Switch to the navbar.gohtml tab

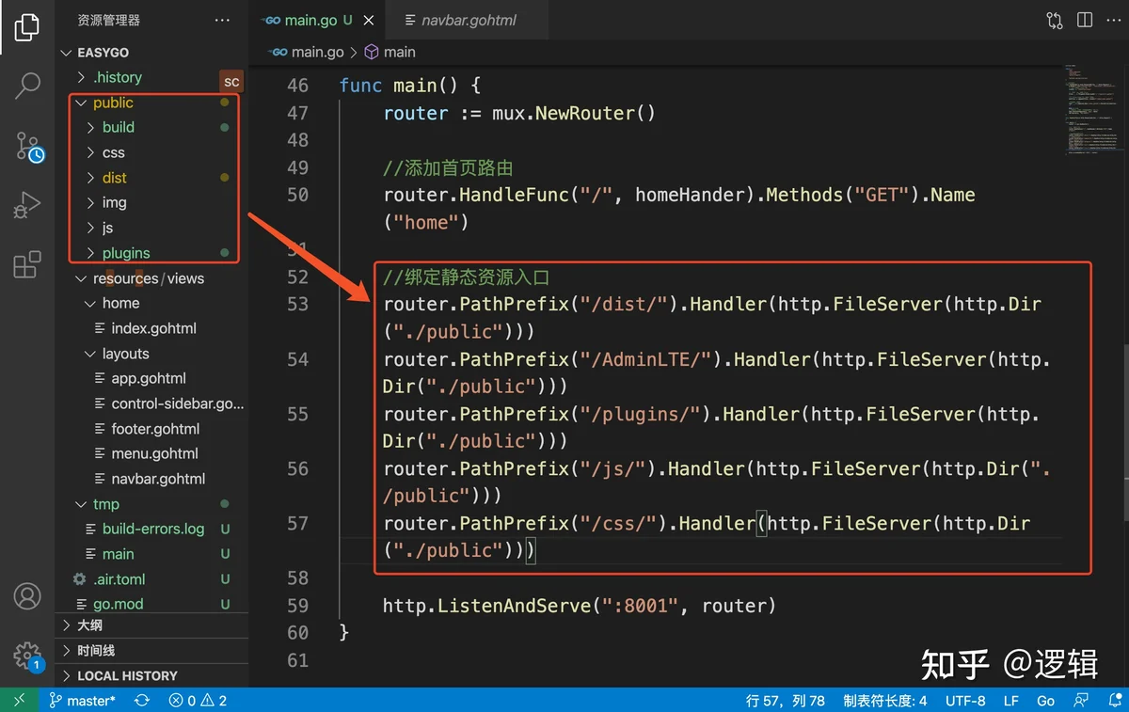(x=469, y=20)
